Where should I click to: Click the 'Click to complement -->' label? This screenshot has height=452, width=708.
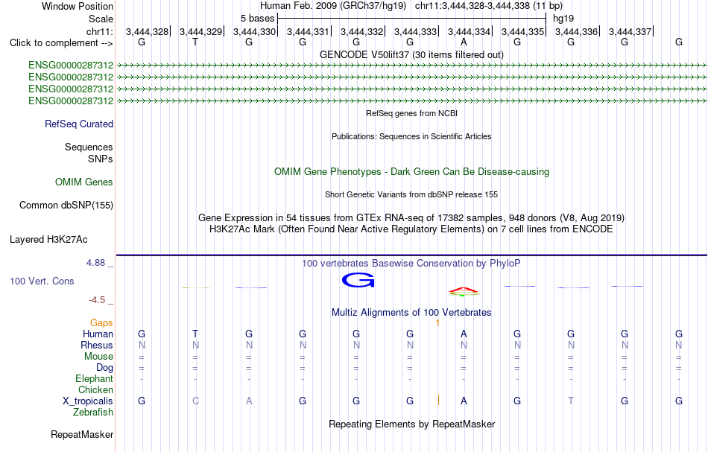[61, 43]
